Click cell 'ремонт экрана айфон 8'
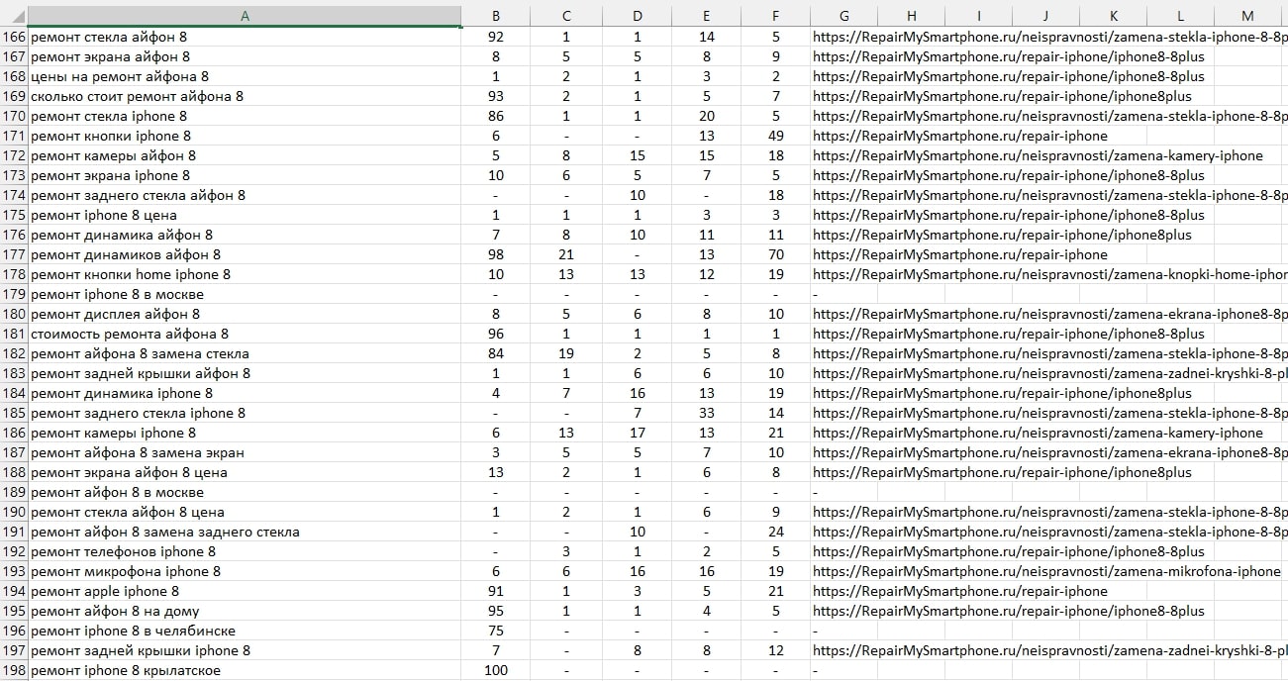 click(x=245, y=56)
